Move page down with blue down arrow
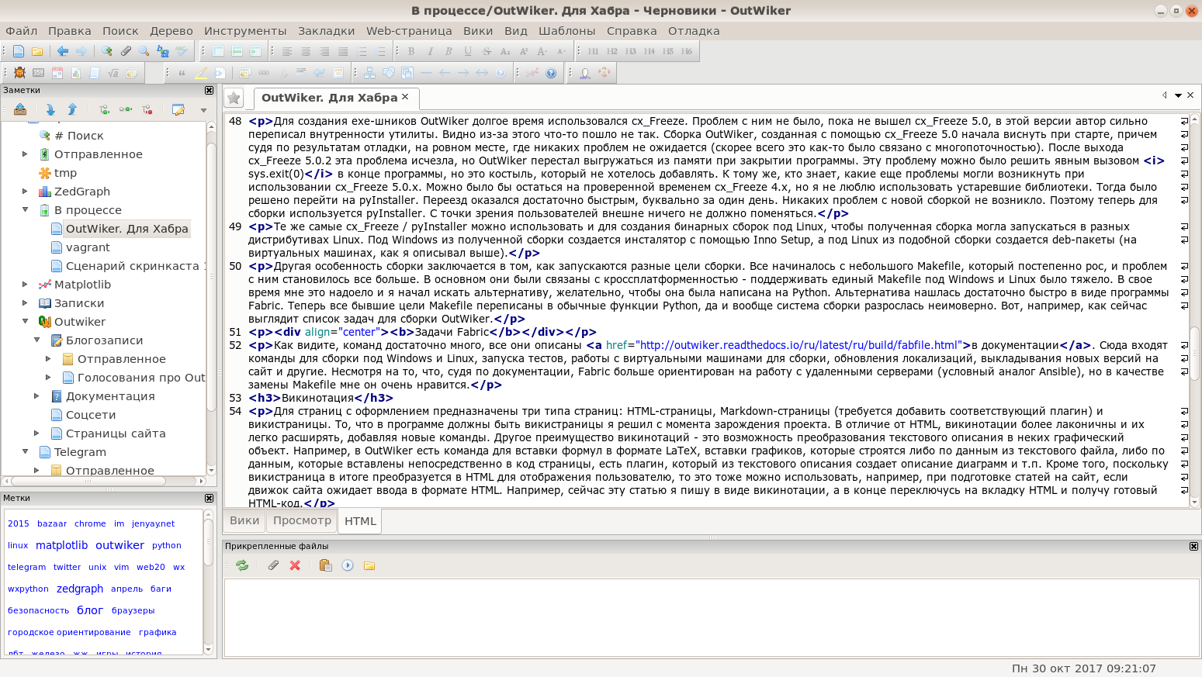 tap(50, 109)
